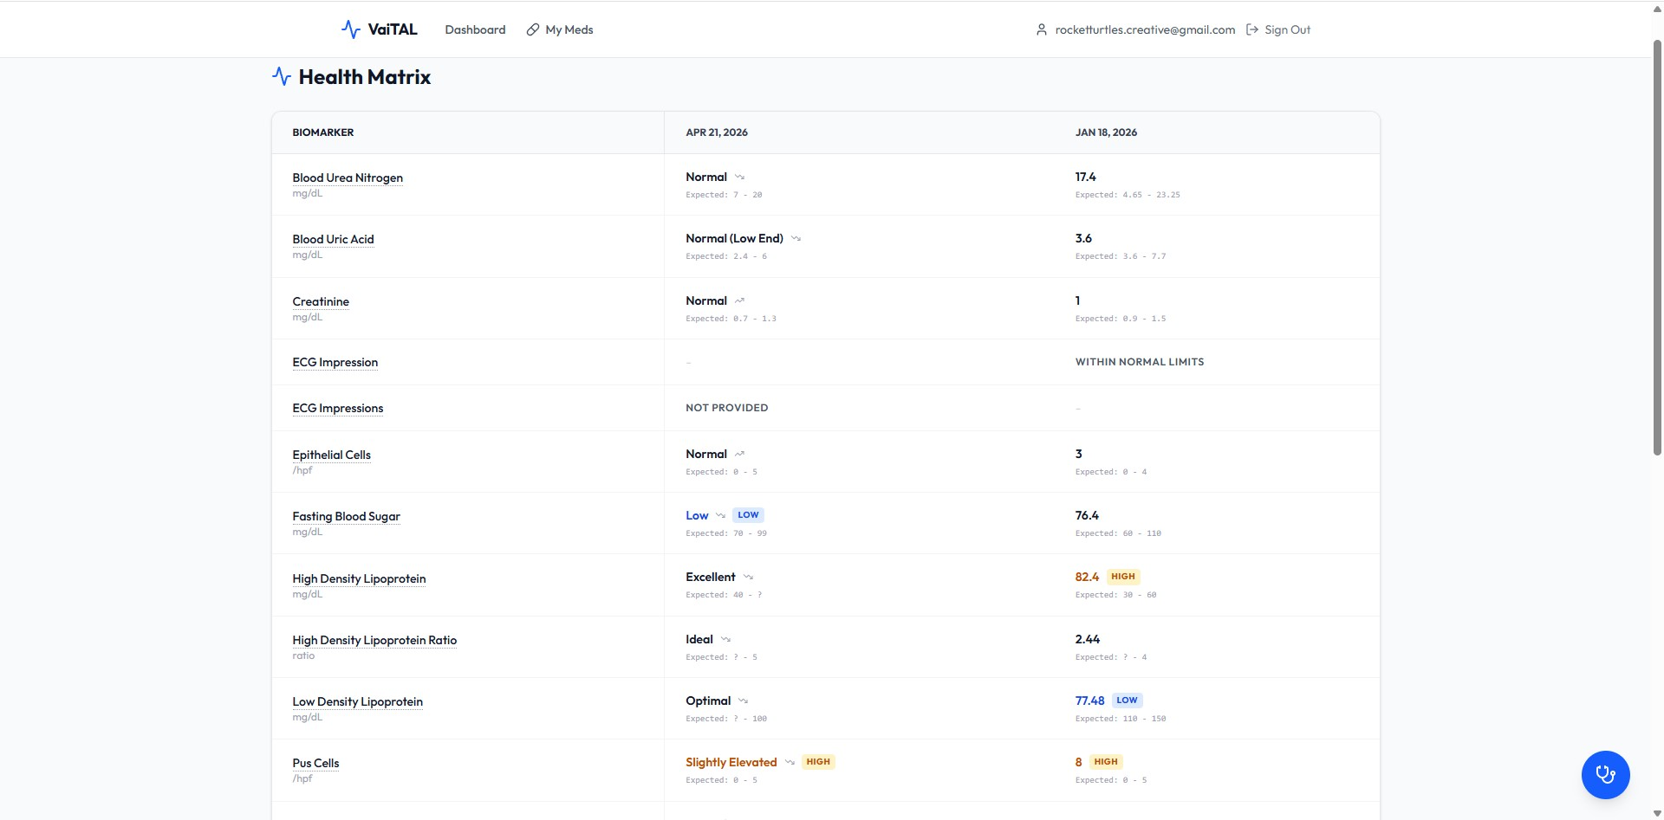This screenshot has height=820, width=1664.
Task: Click the LOW badge next to 77.48
Action: (x=1127, y=700)
